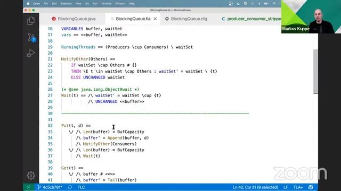Click Tail(buffer) on line 41
The width and height of the screenshot is (341, 191).
122,180
